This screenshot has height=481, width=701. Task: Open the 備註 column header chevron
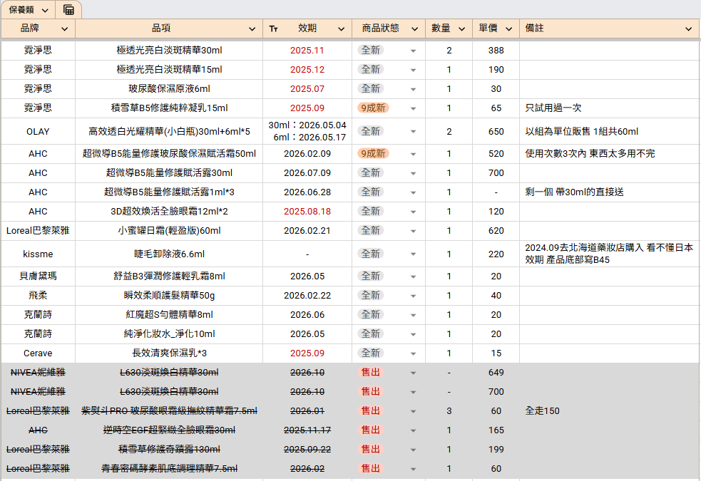click(688, 29)
